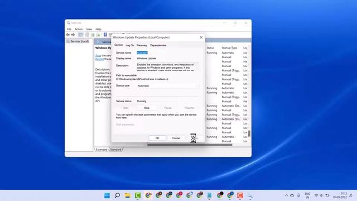Stop the Windows Update service
This screenshot has width=357, height=201.
147,108
